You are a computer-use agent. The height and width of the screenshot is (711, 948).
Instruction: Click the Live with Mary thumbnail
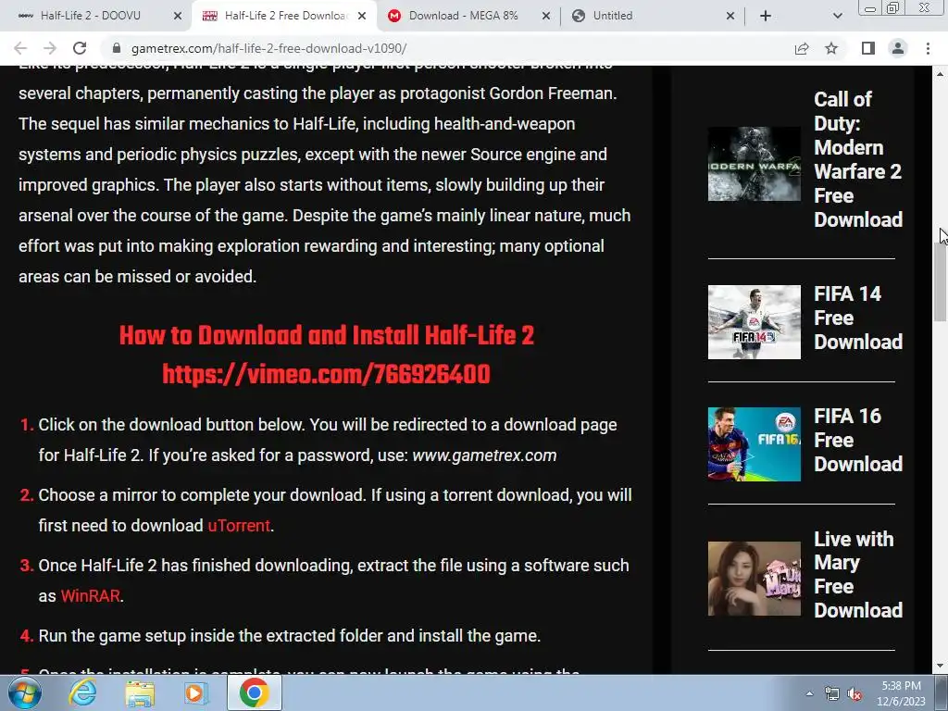point(755,579)
